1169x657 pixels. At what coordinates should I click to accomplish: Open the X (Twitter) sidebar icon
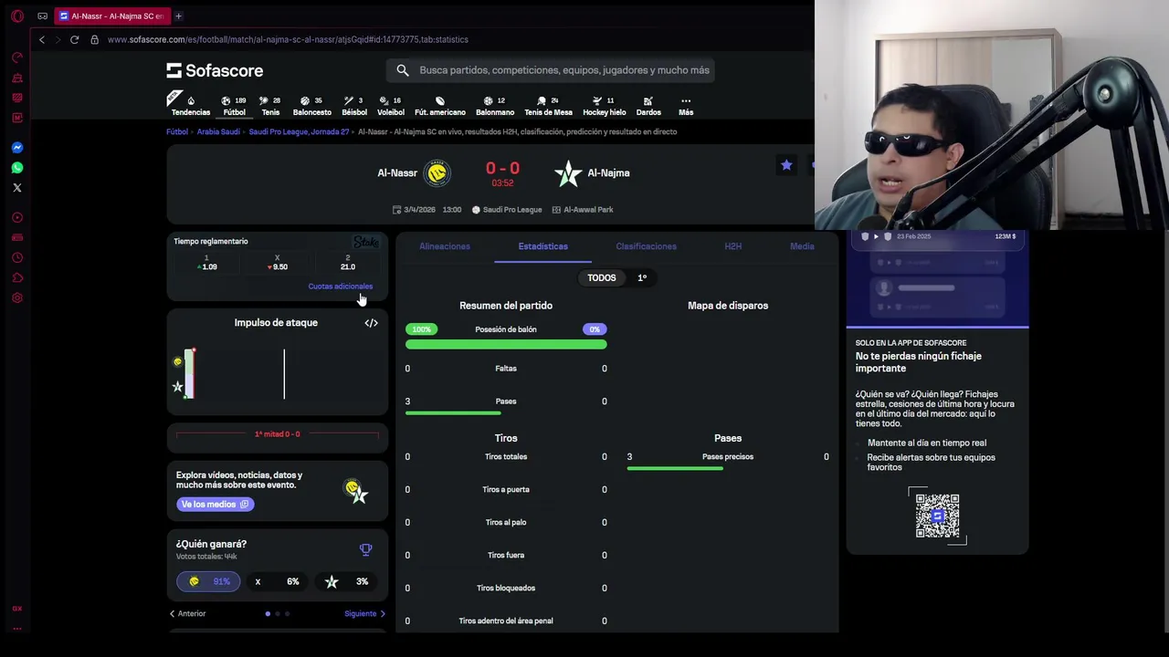tap(16, 188)
